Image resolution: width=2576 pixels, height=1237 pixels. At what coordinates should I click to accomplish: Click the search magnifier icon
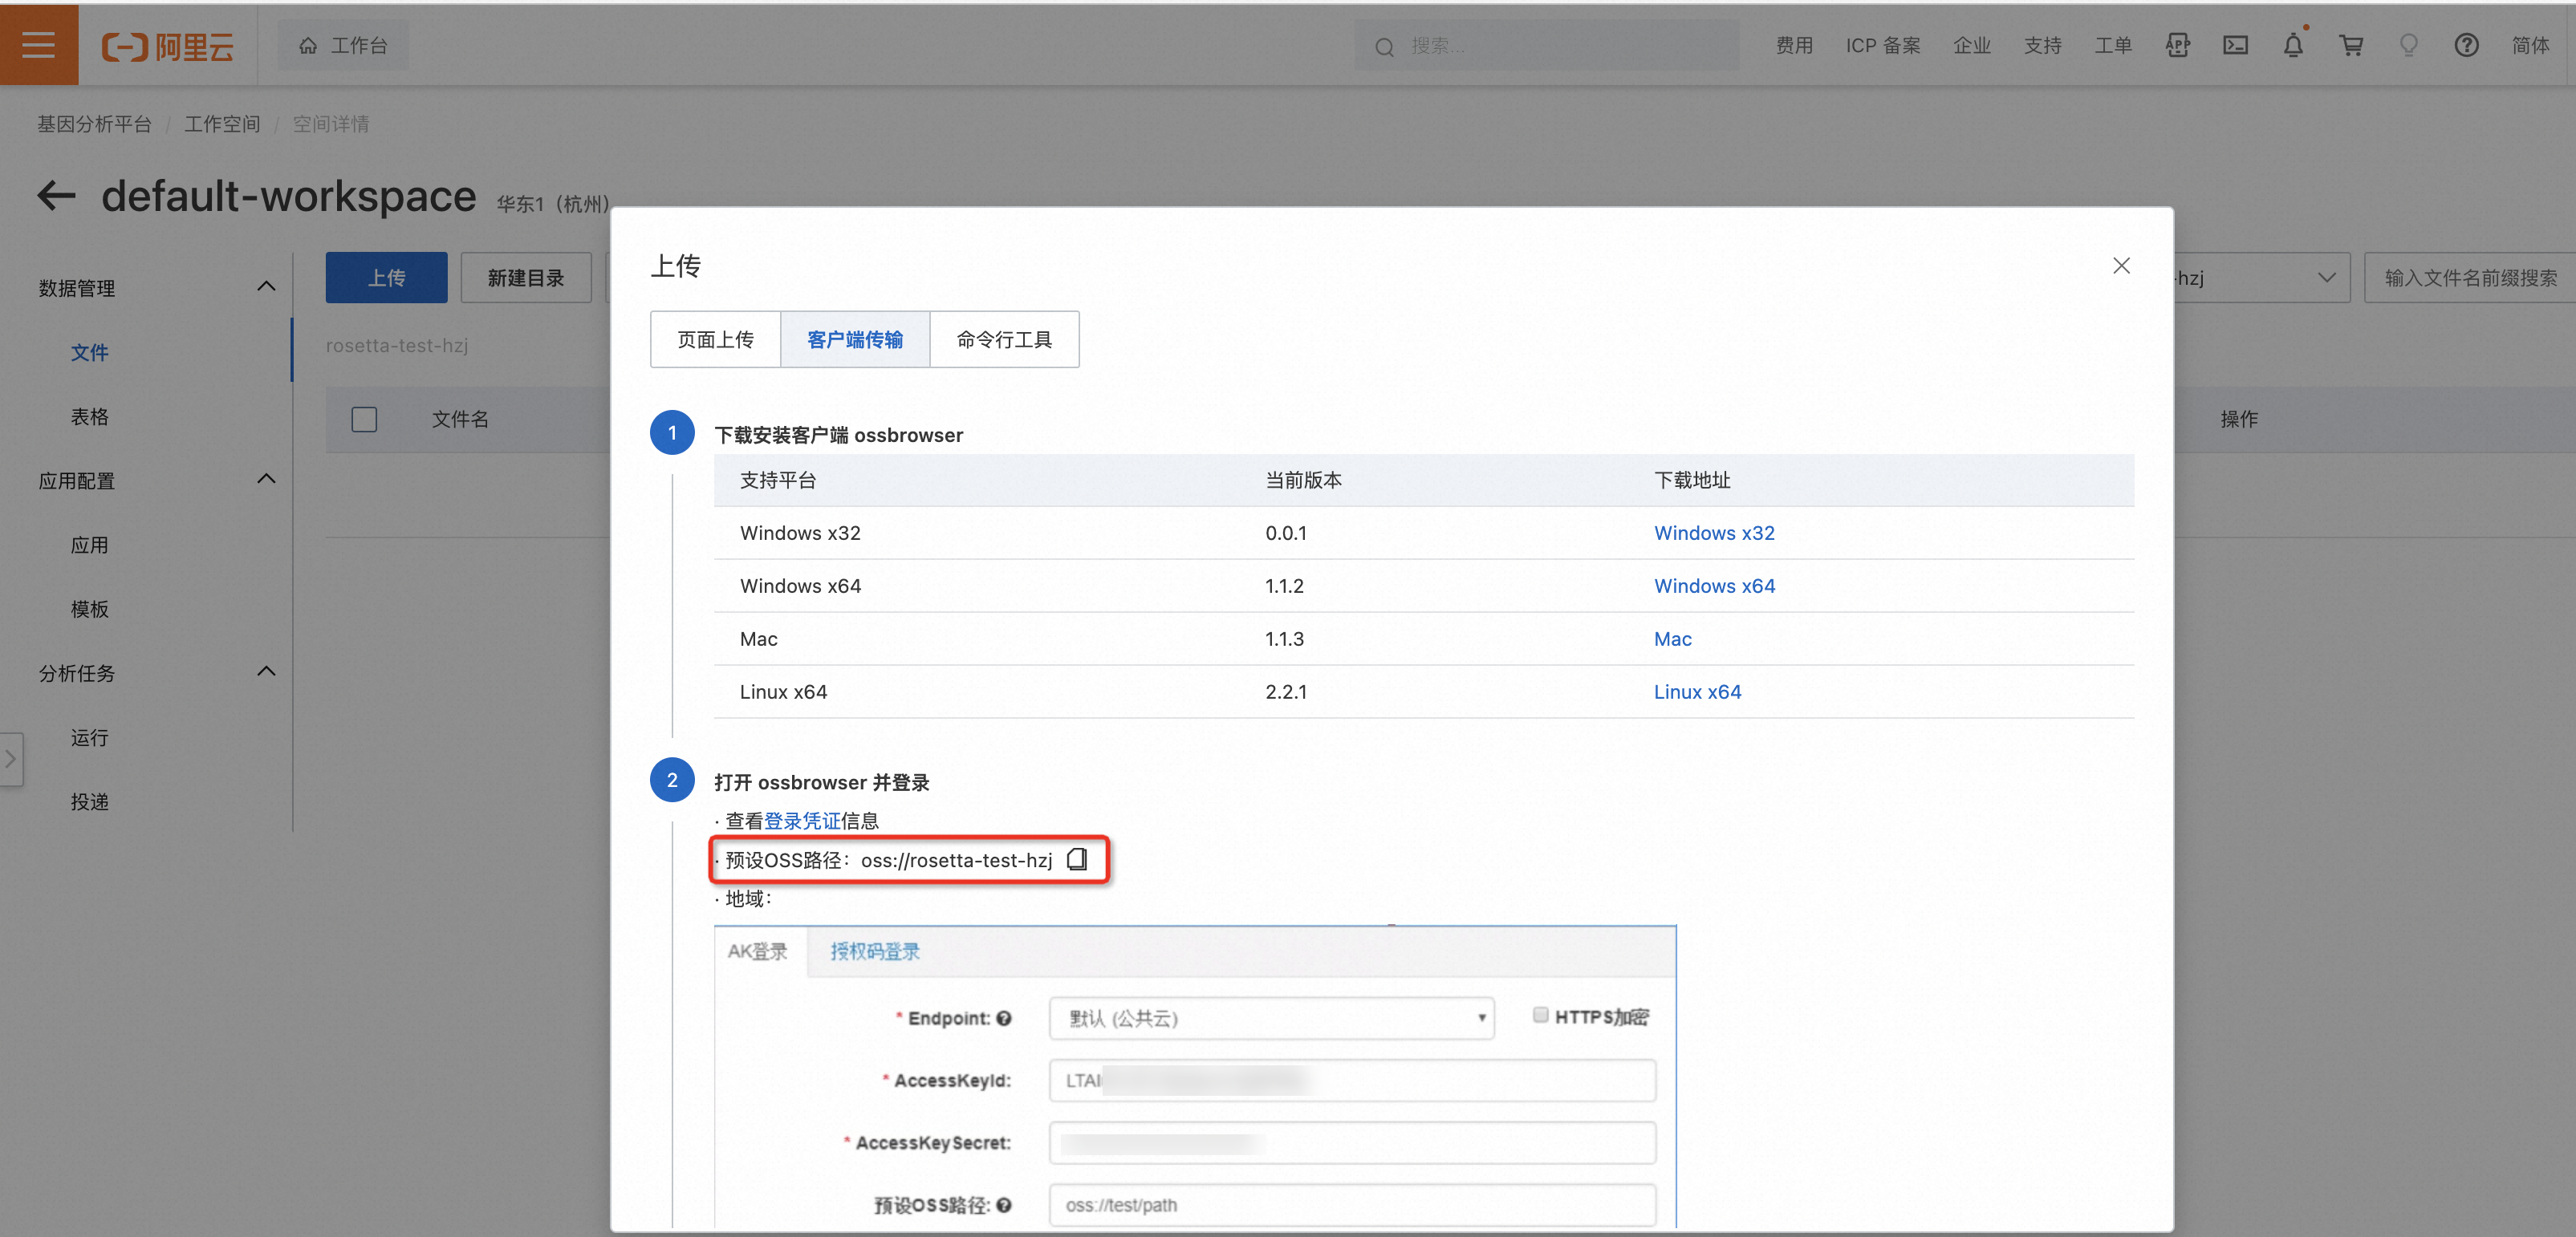tap(1384, 47)
